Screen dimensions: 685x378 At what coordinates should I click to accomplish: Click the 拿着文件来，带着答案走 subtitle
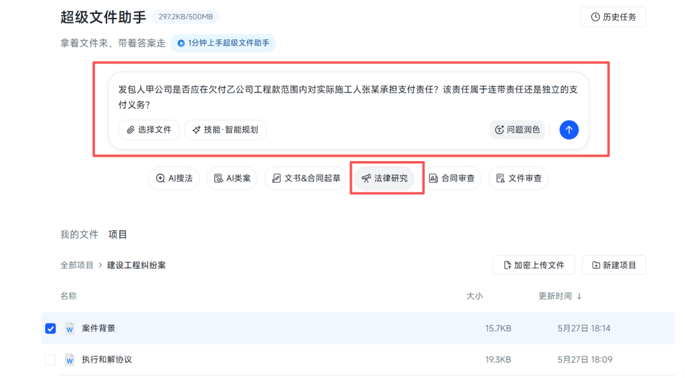(113, 43)
